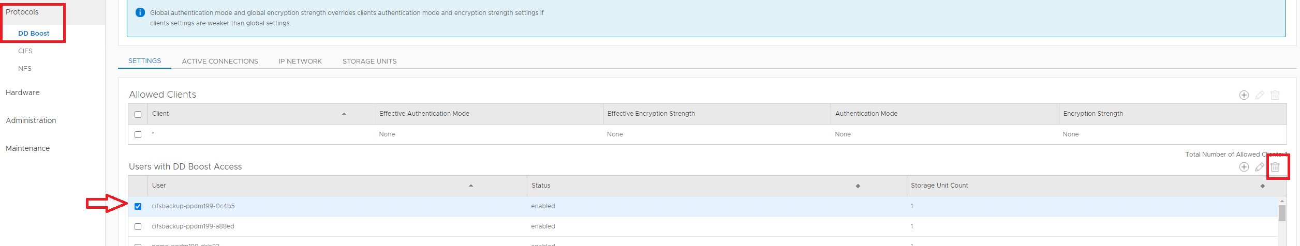This screenshot has height=246, width=1300.
Task: Click the users table scrollbar thumb
Action: [x=1281, y=212]
